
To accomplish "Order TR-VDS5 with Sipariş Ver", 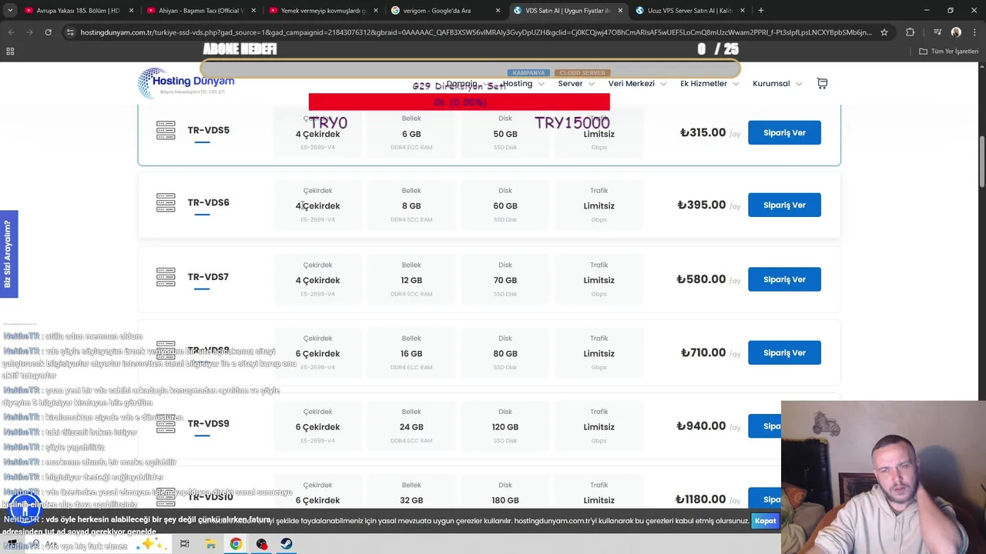I will point(784,132).
